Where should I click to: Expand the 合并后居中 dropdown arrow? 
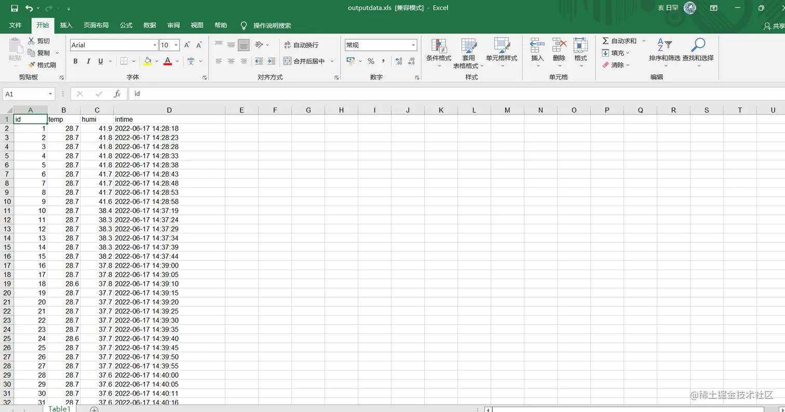tap(332, 61)
